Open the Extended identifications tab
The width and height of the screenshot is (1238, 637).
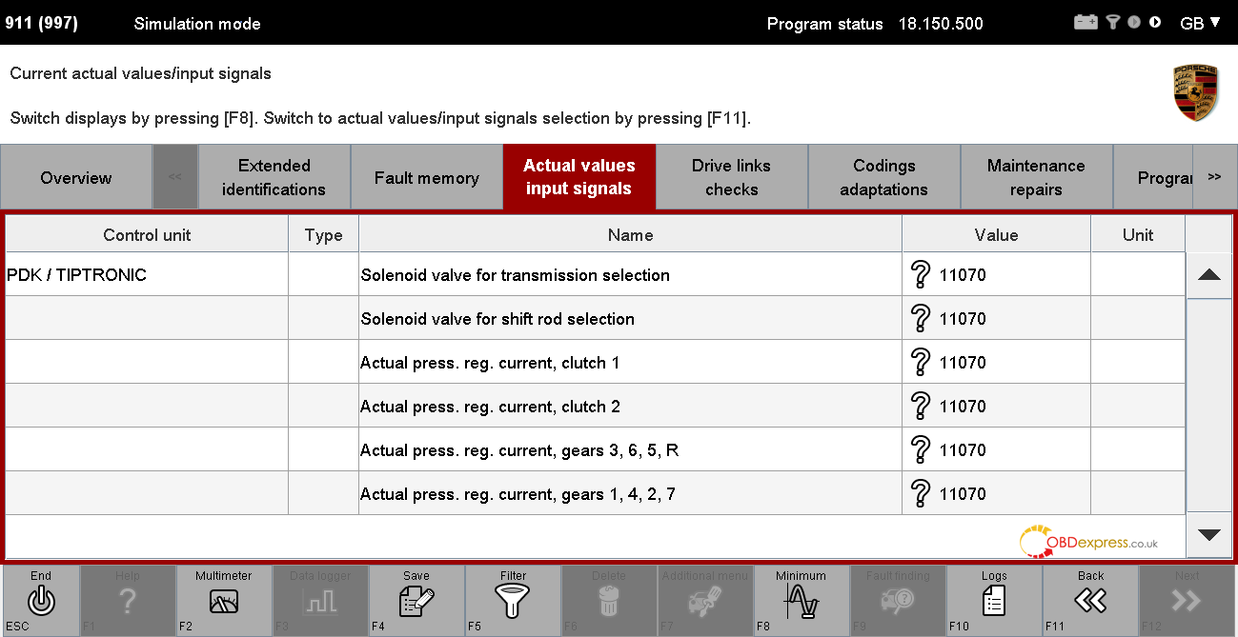pyautogui.click(x=274, y=177)
